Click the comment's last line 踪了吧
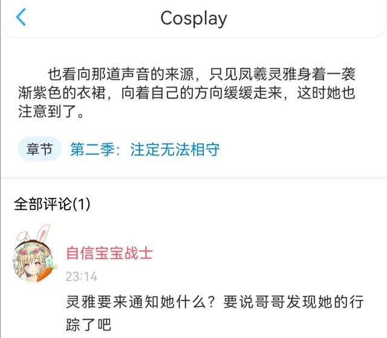Viewport: 387px width, 338px height. point(88,325)
